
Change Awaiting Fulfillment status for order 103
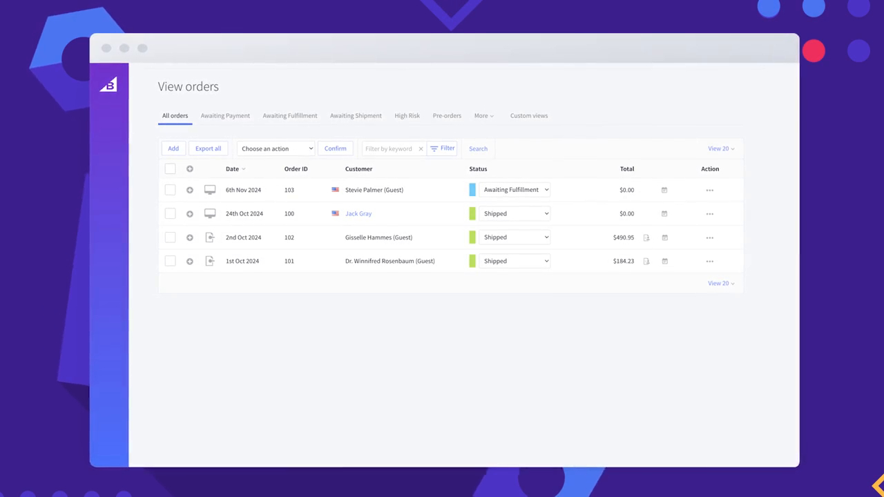(515, 190)
